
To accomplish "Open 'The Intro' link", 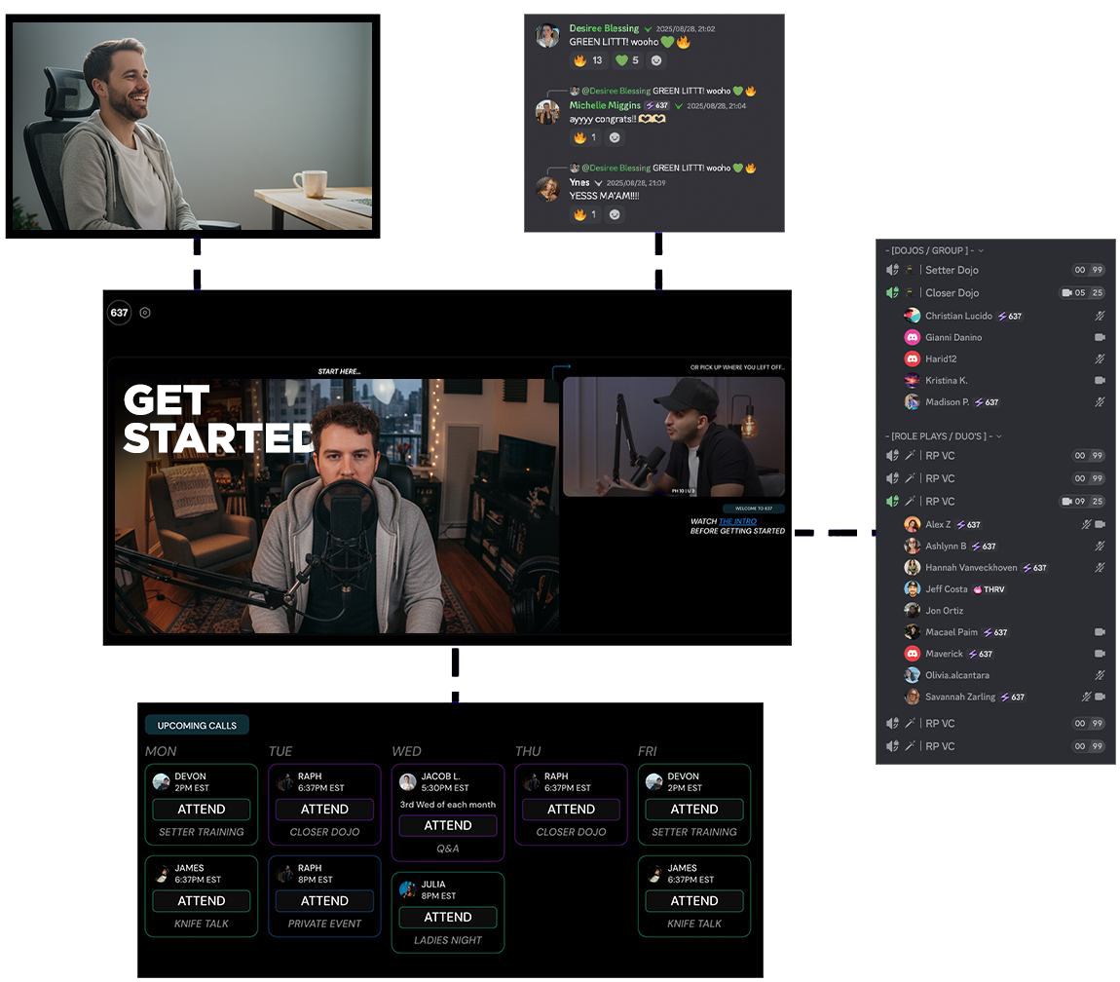I will pyautogui.click(x=737, y=522).
